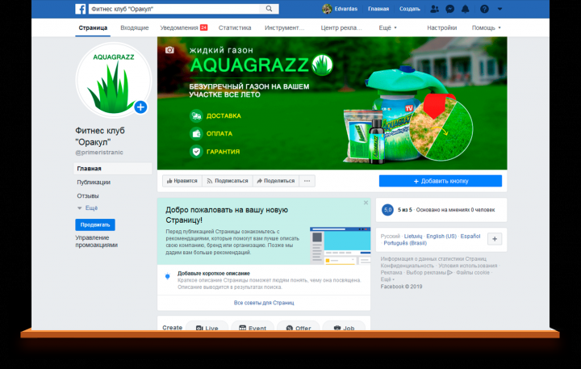Open Реклама footer link
581x369 pixels.
[391, 273]
